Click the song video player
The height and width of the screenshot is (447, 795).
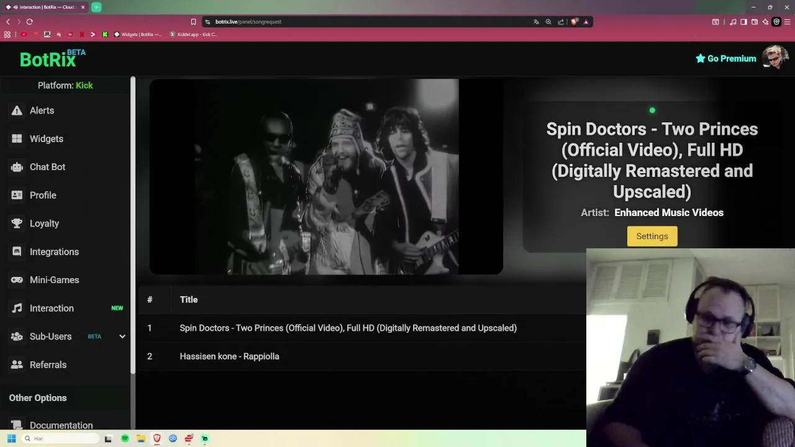[326, 176]
